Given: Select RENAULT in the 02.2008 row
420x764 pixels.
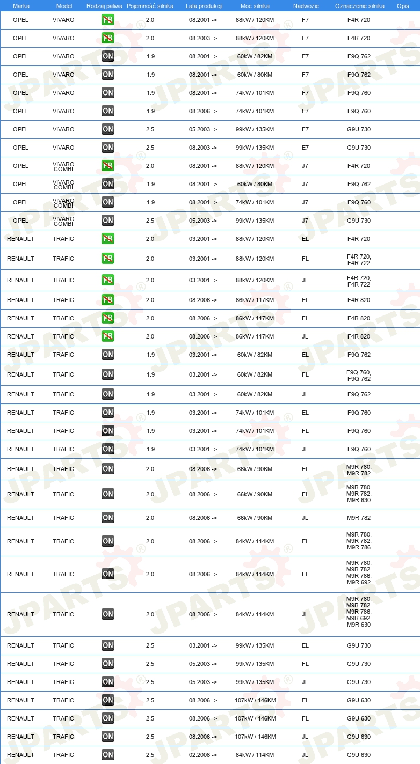Looking at the screenshot, I should coord(20,755).
